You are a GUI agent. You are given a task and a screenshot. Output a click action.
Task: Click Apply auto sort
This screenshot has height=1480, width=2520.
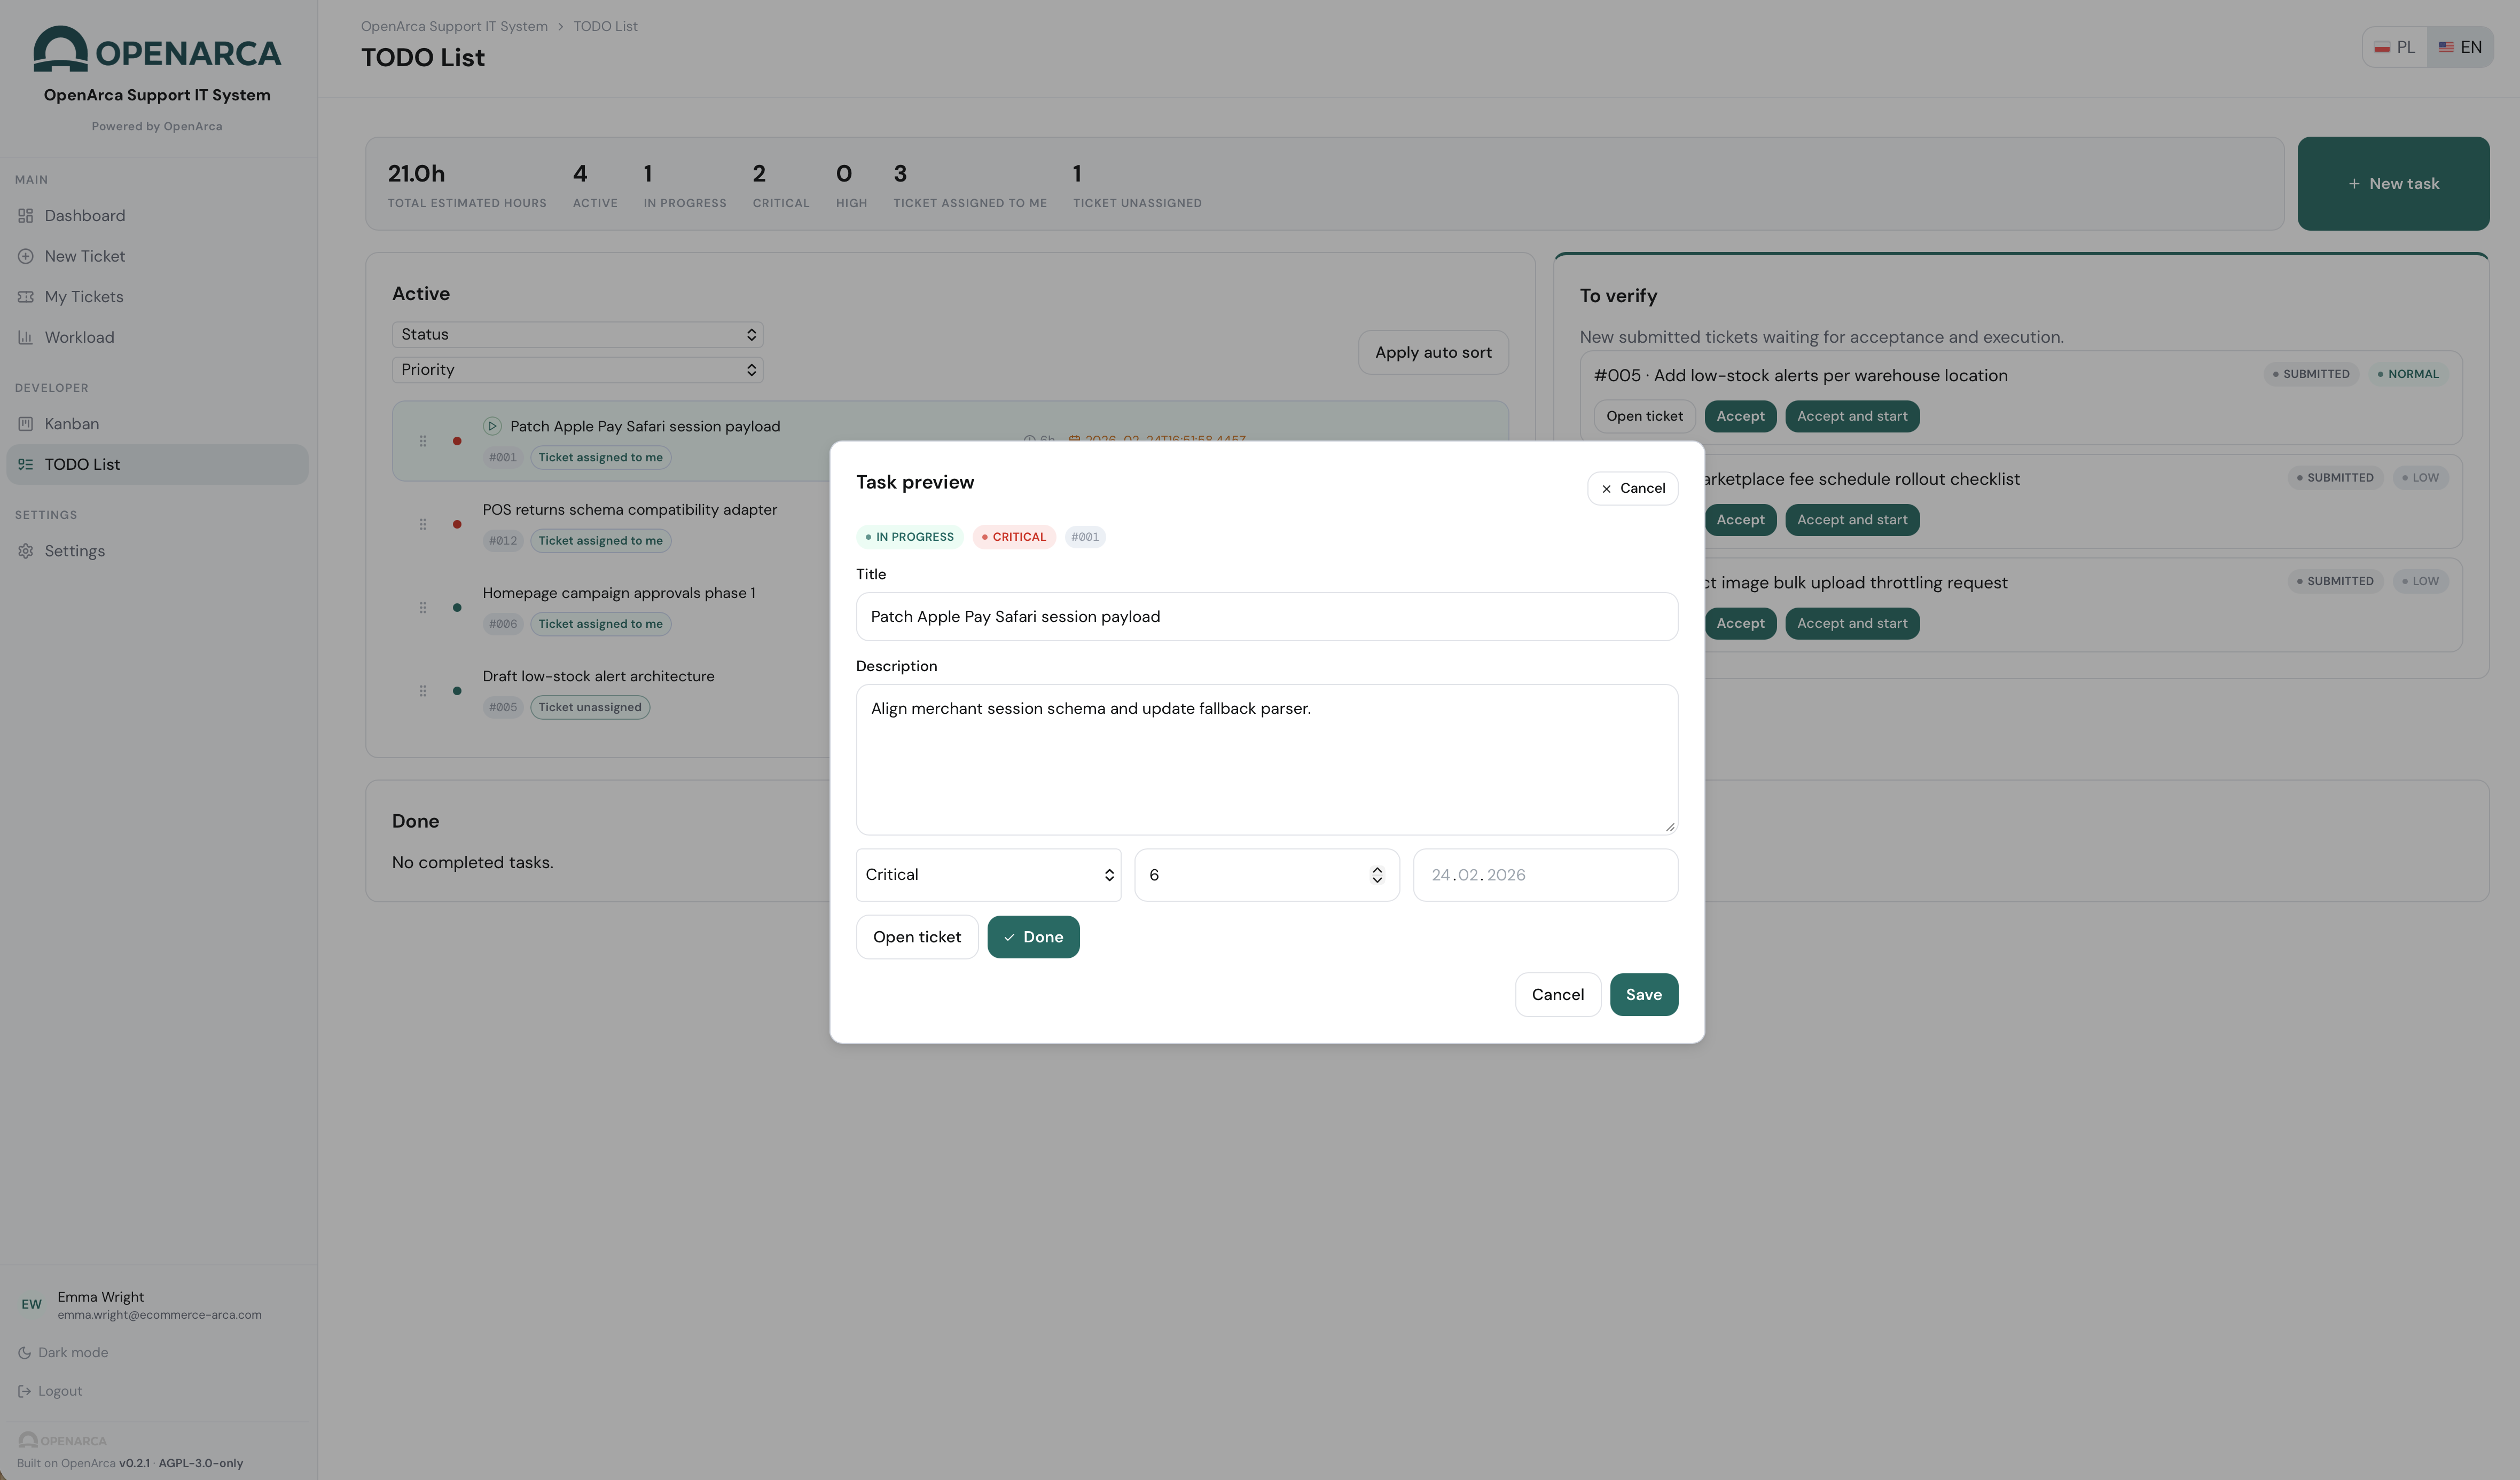tap(1433, 352)
